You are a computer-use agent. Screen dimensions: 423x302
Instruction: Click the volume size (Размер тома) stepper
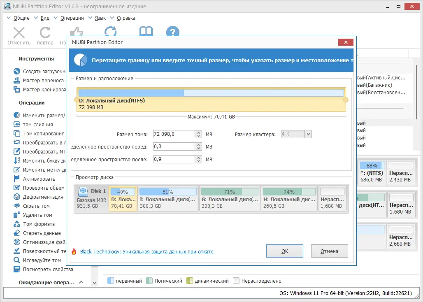coord(199,134)
